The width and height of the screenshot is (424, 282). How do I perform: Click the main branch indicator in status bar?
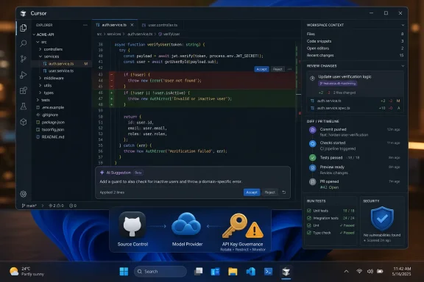(29, 206)
